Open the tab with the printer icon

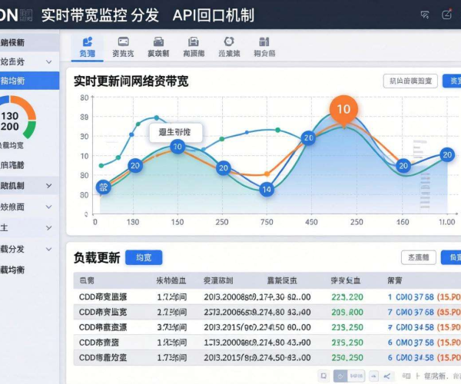coord(158,47)
